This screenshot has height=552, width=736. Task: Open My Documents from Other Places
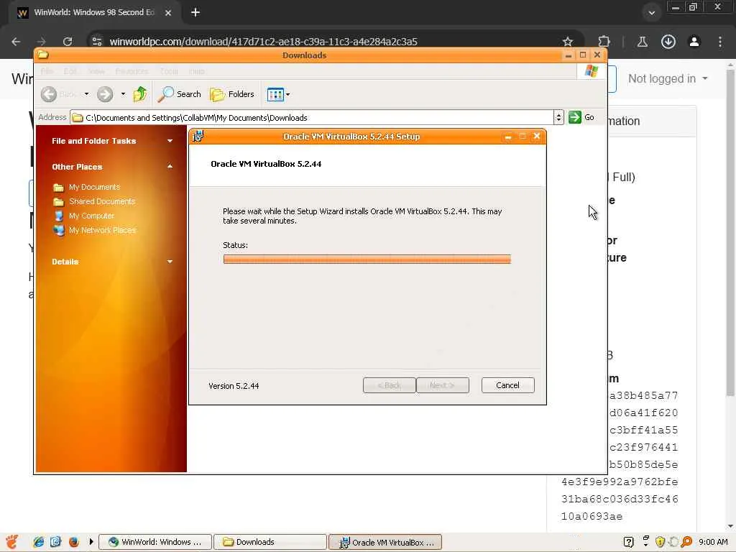tap(94, 187)
